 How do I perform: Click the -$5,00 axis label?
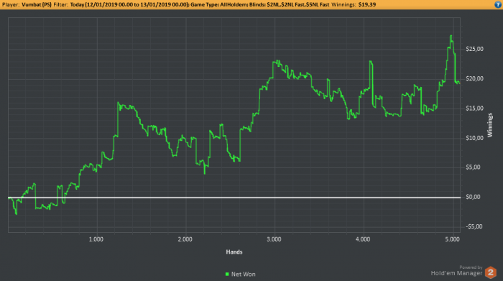point(474,227)
